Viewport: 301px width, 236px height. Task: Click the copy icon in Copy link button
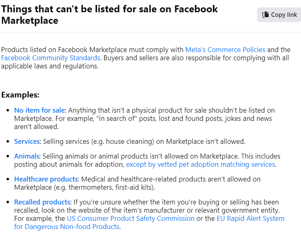tap(265, 15)
